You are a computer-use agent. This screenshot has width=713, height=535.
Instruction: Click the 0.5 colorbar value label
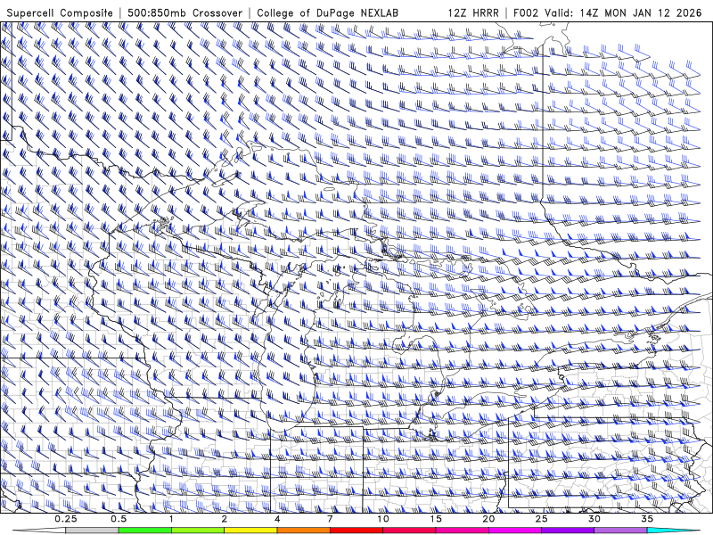pos(119,519)
